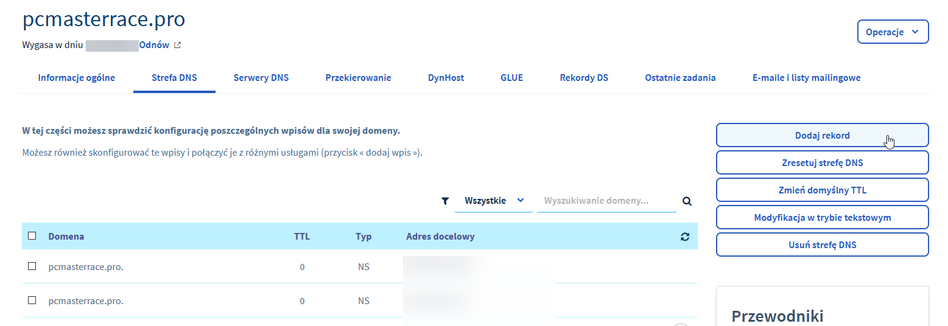Image resolution: width=948 pixels, height=326 pixels.
Task: Click the search magnifier icon
Action: tap(687, 201)
